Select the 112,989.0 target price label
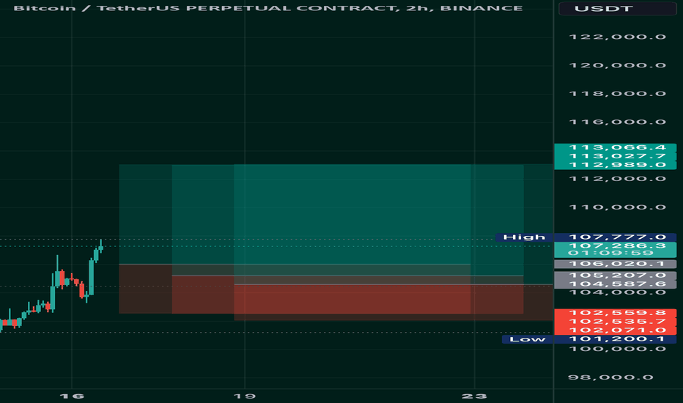This screenshot has width=683, height=403. (x=615, y=165)
